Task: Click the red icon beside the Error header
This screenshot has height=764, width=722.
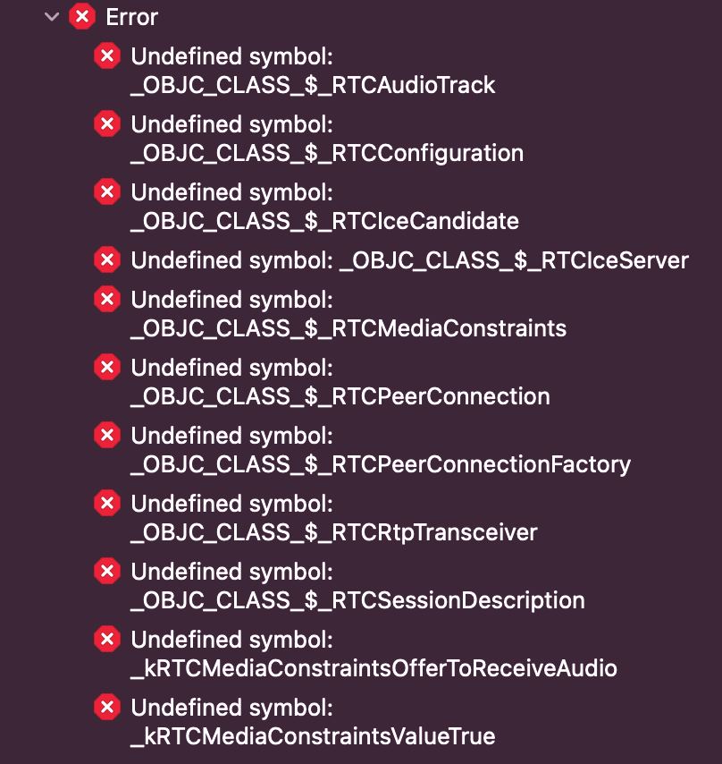Action: (x=82, y=16)
